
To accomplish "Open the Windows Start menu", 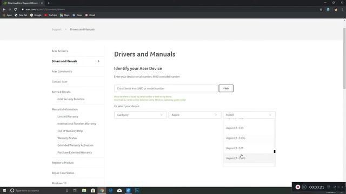I will pos(4,190).
